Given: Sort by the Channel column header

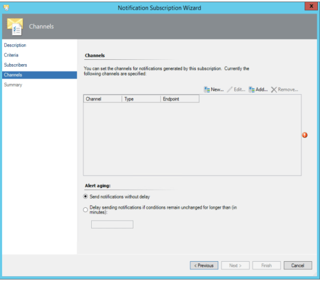Looking at the screenshot, I should pyautogui.click(x=102, y=99).
